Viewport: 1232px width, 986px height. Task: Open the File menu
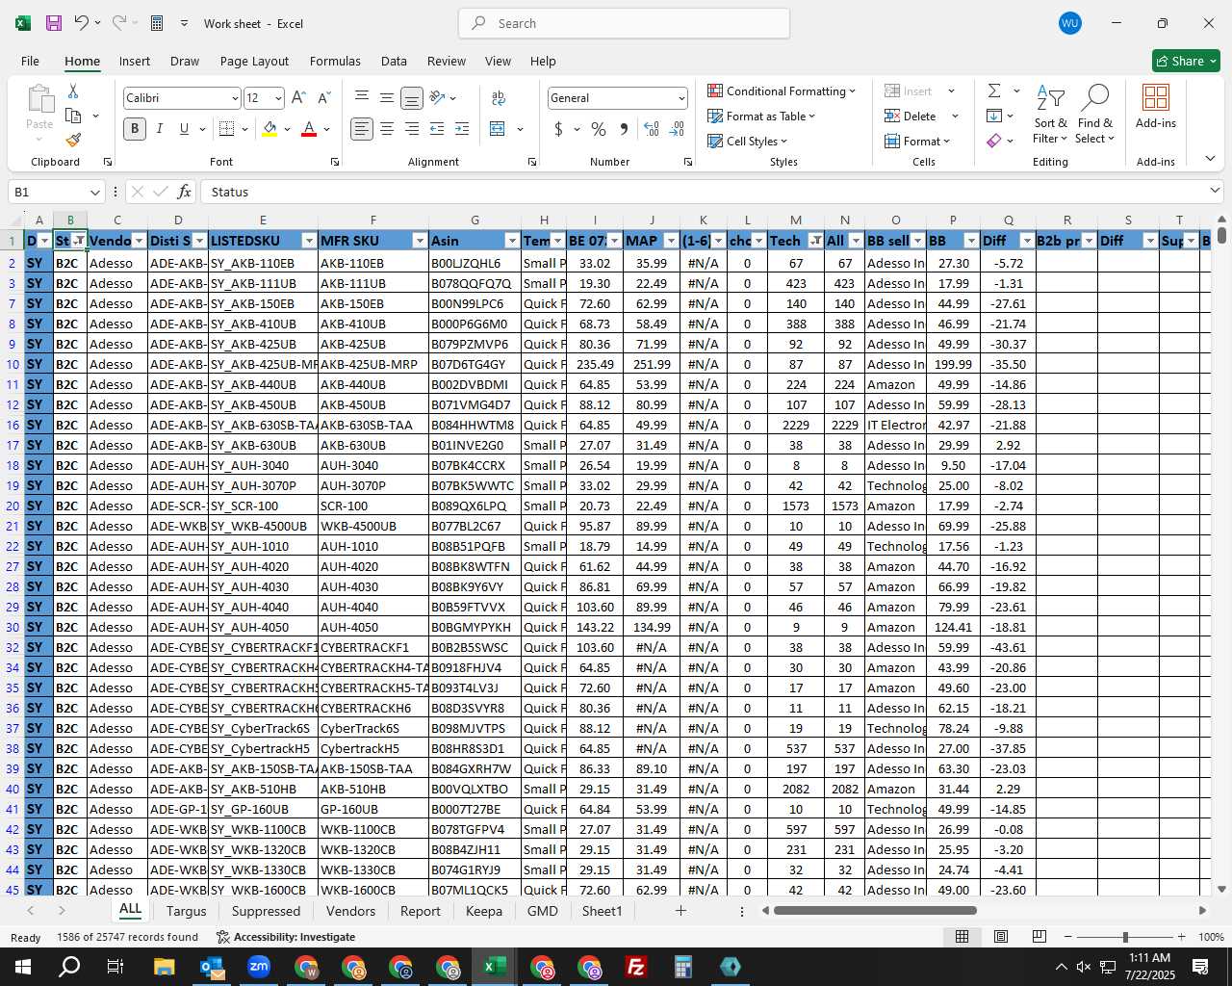click(30, 61)
